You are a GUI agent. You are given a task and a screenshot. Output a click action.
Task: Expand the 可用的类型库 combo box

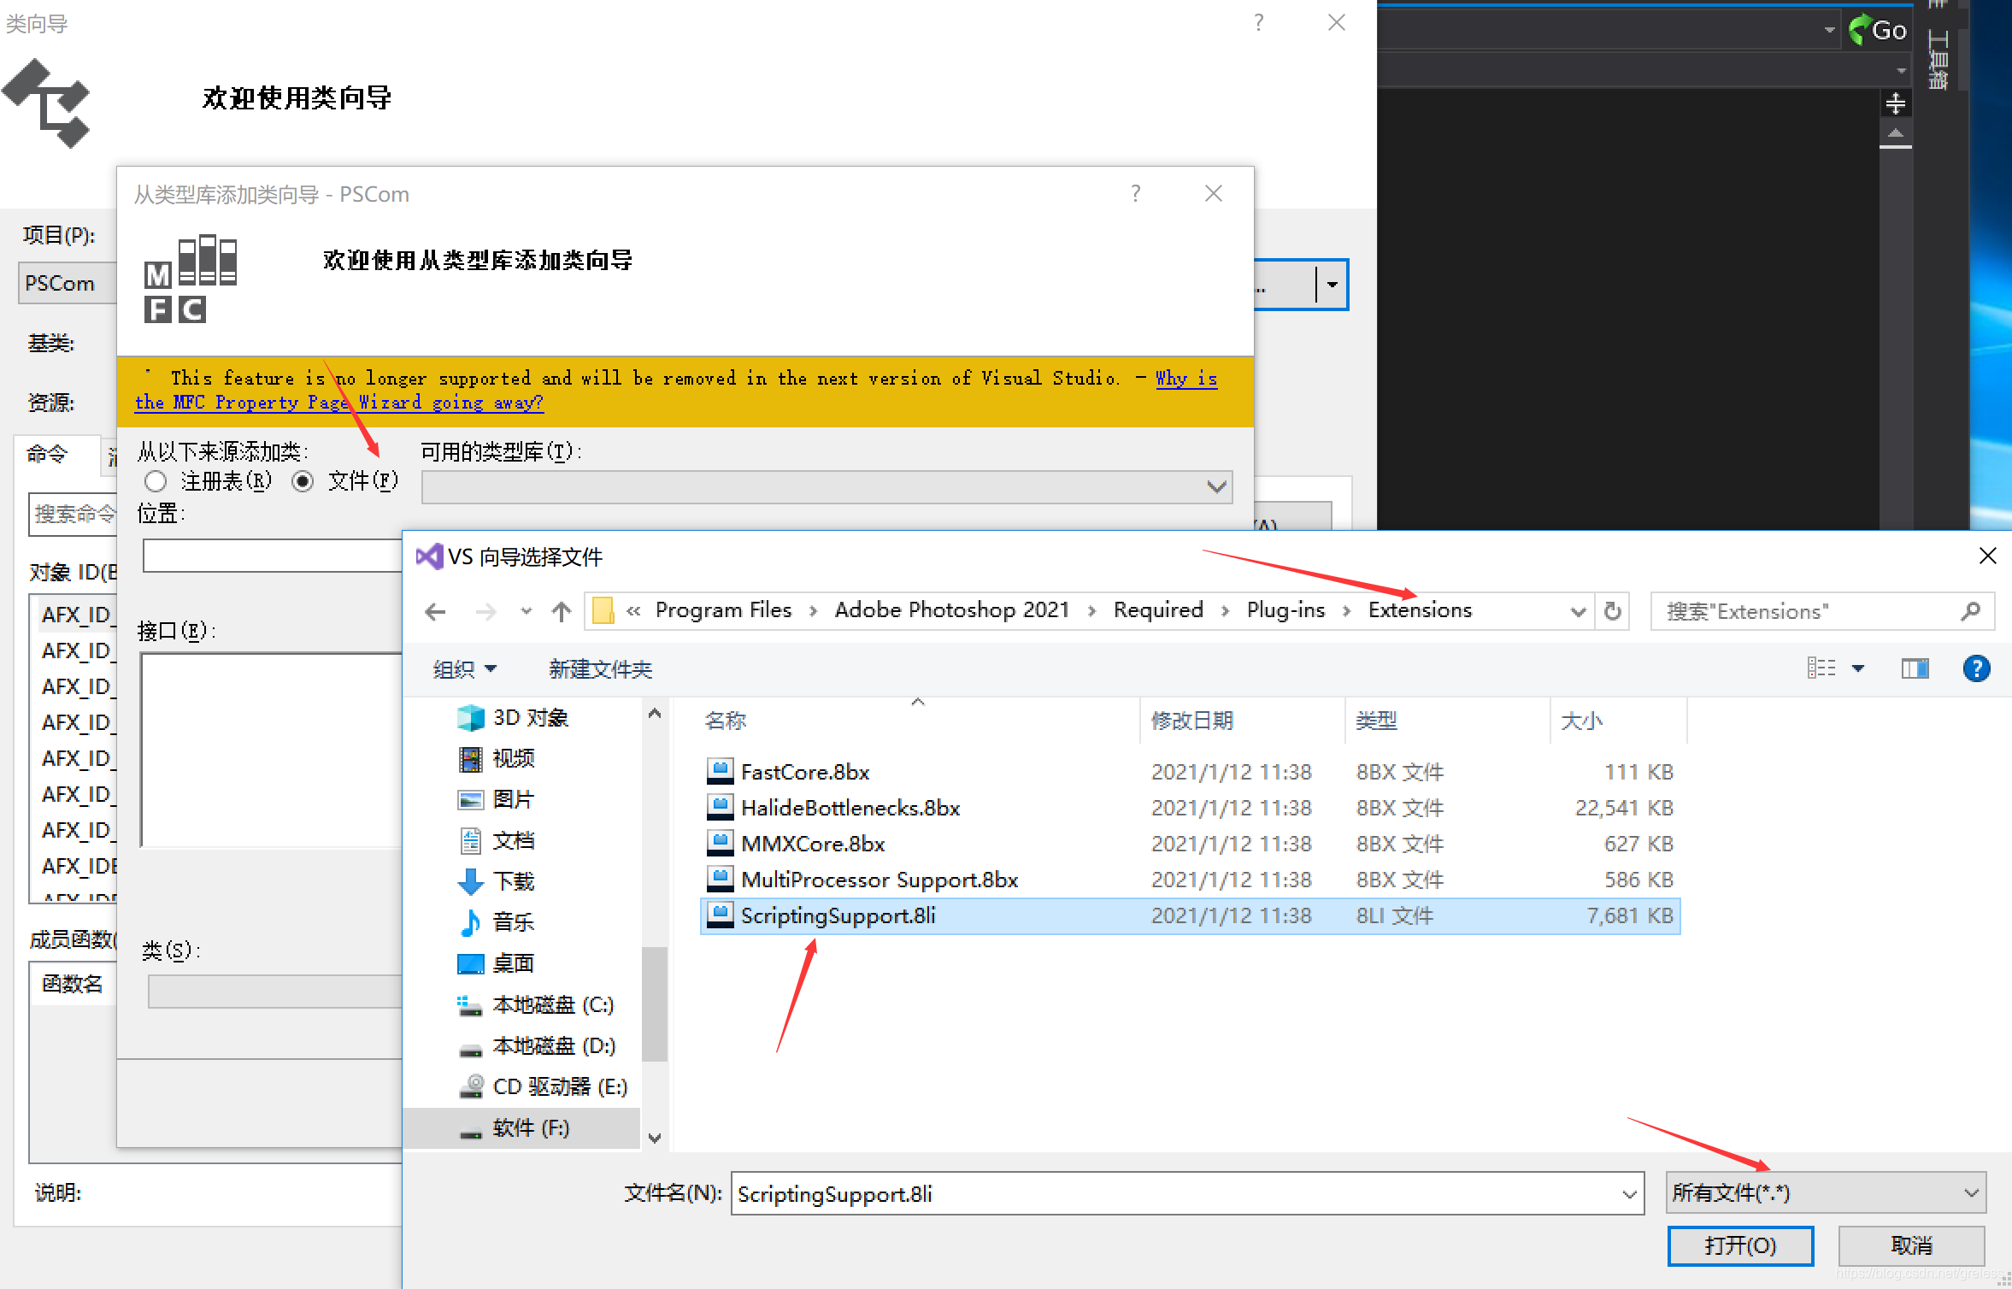(x=1217, y=487)
